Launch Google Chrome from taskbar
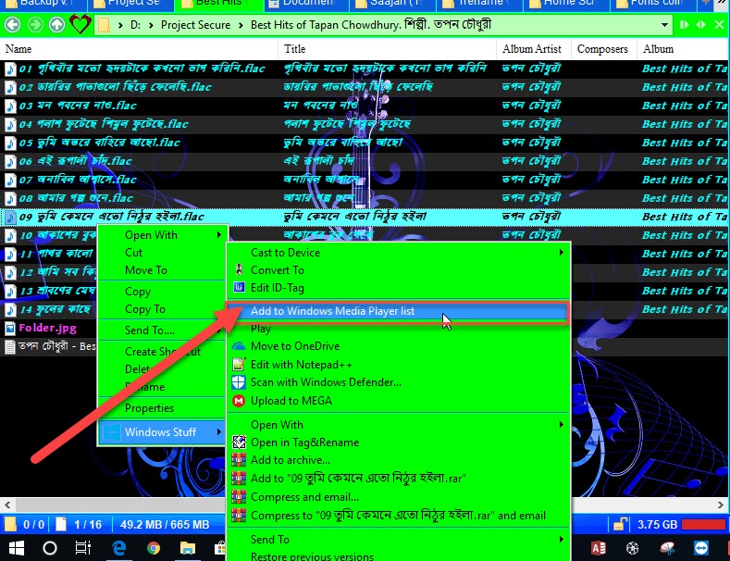730x561 pixels. pos(154,548)
